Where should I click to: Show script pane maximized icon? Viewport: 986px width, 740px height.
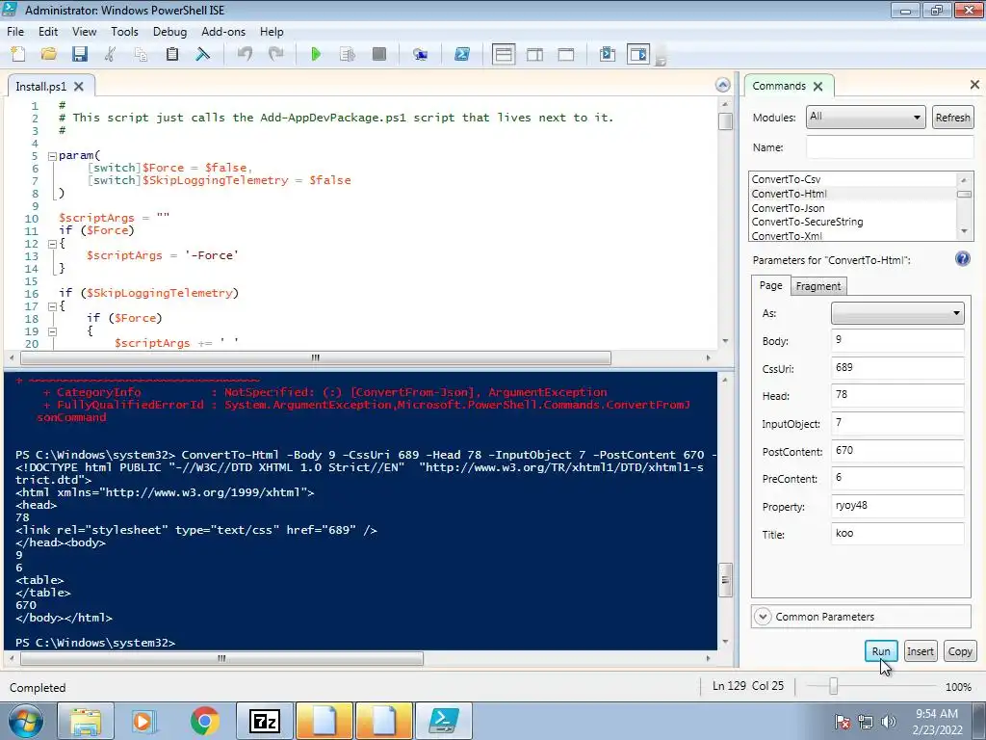pos(566,54)
